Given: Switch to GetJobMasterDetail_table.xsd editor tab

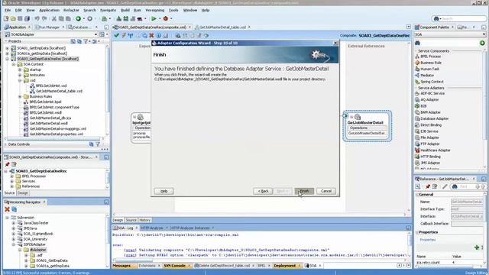Looking at the screenshot, I should (x=222, y=27).
